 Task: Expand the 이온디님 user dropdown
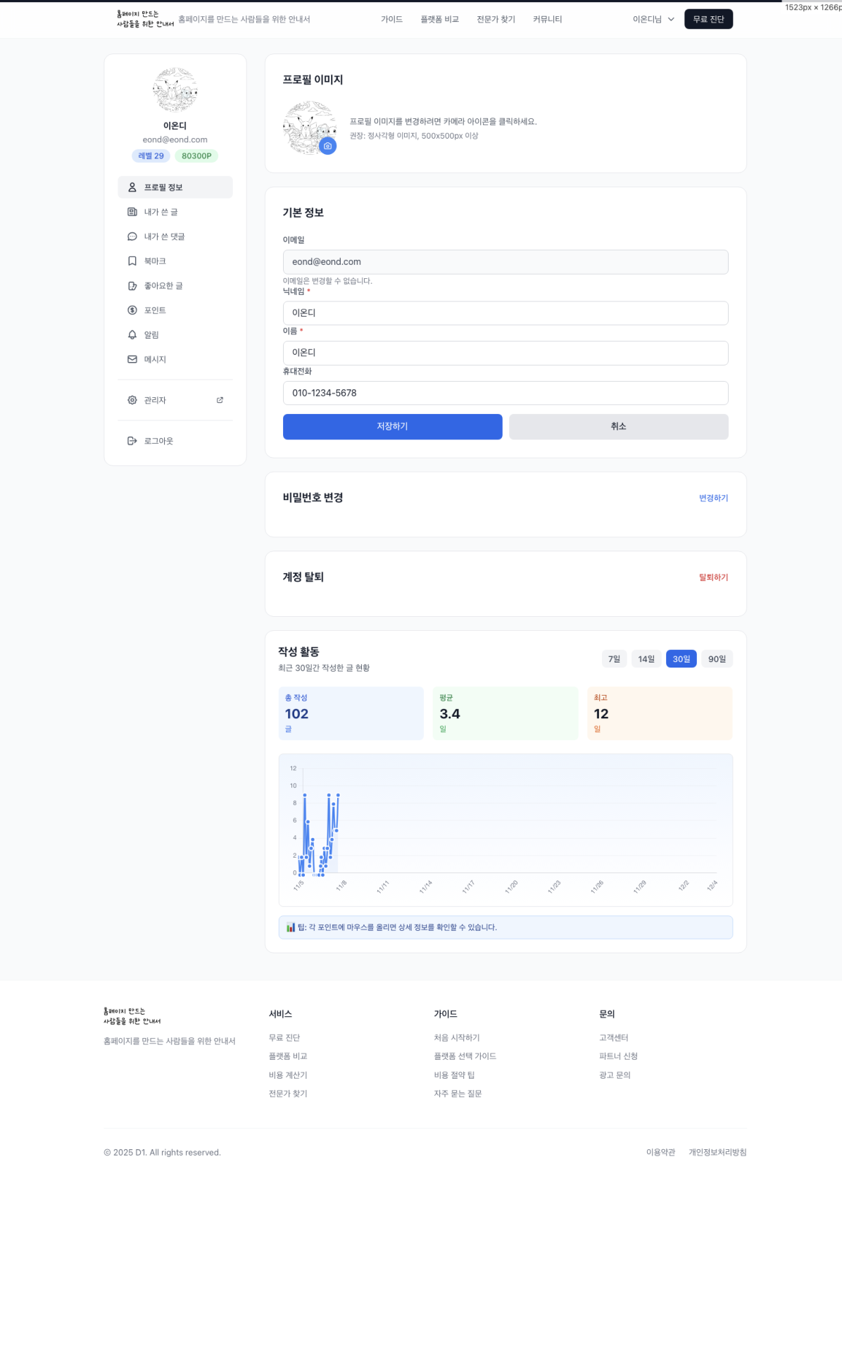(x=653, y=20)
